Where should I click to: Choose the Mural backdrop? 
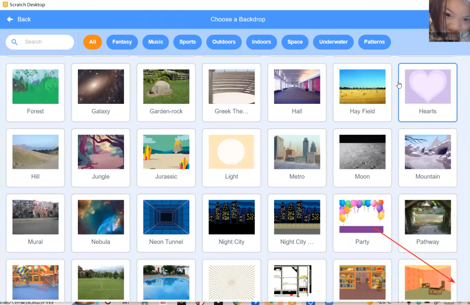tap(35, 223)
